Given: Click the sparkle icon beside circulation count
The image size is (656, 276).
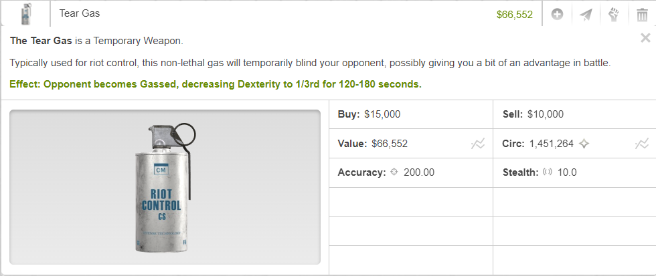Looking at the screenshot, I should 584,144.
